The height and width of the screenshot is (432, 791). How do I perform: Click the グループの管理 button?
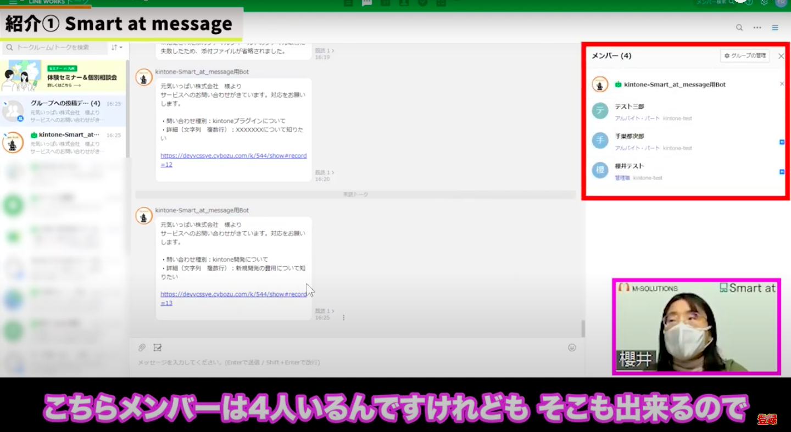click(x=745, y=56)
